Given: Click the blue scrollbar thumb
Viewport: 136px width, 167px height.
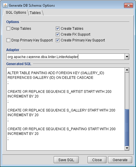Looking at the screenshot, I should click(x=127, y=128).
